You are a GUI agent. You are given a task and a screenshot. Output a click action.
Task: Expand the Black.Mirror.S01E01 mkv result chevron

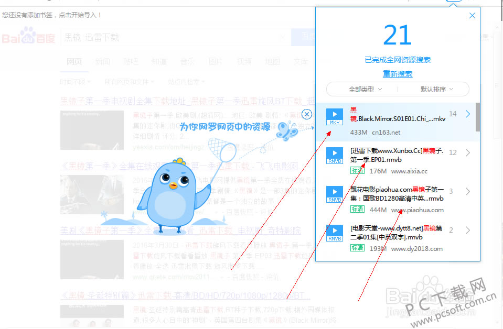tap(468, 114)
